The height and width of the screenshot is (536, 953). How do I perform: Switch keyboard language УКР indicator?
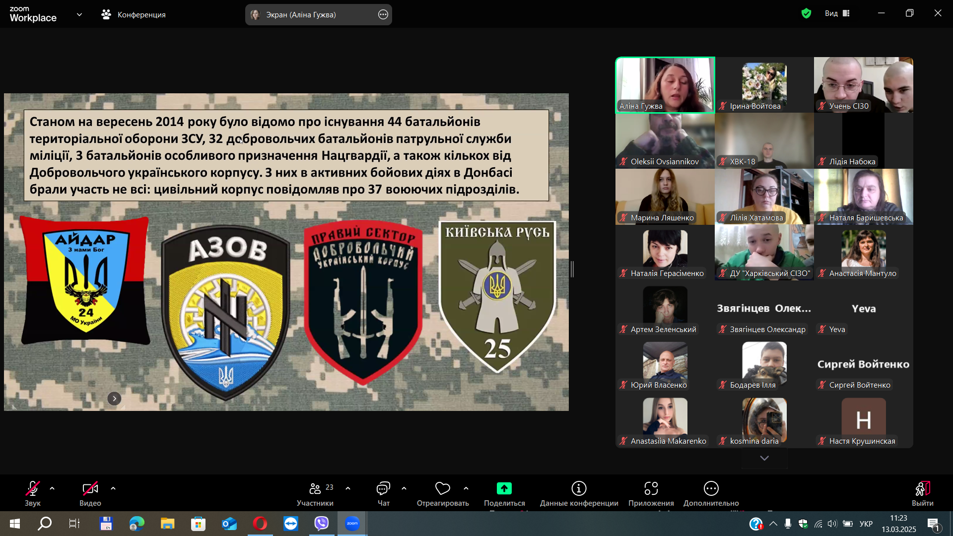(866, 524)
